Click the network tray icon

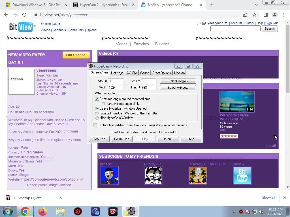click(x=255, y=212)
